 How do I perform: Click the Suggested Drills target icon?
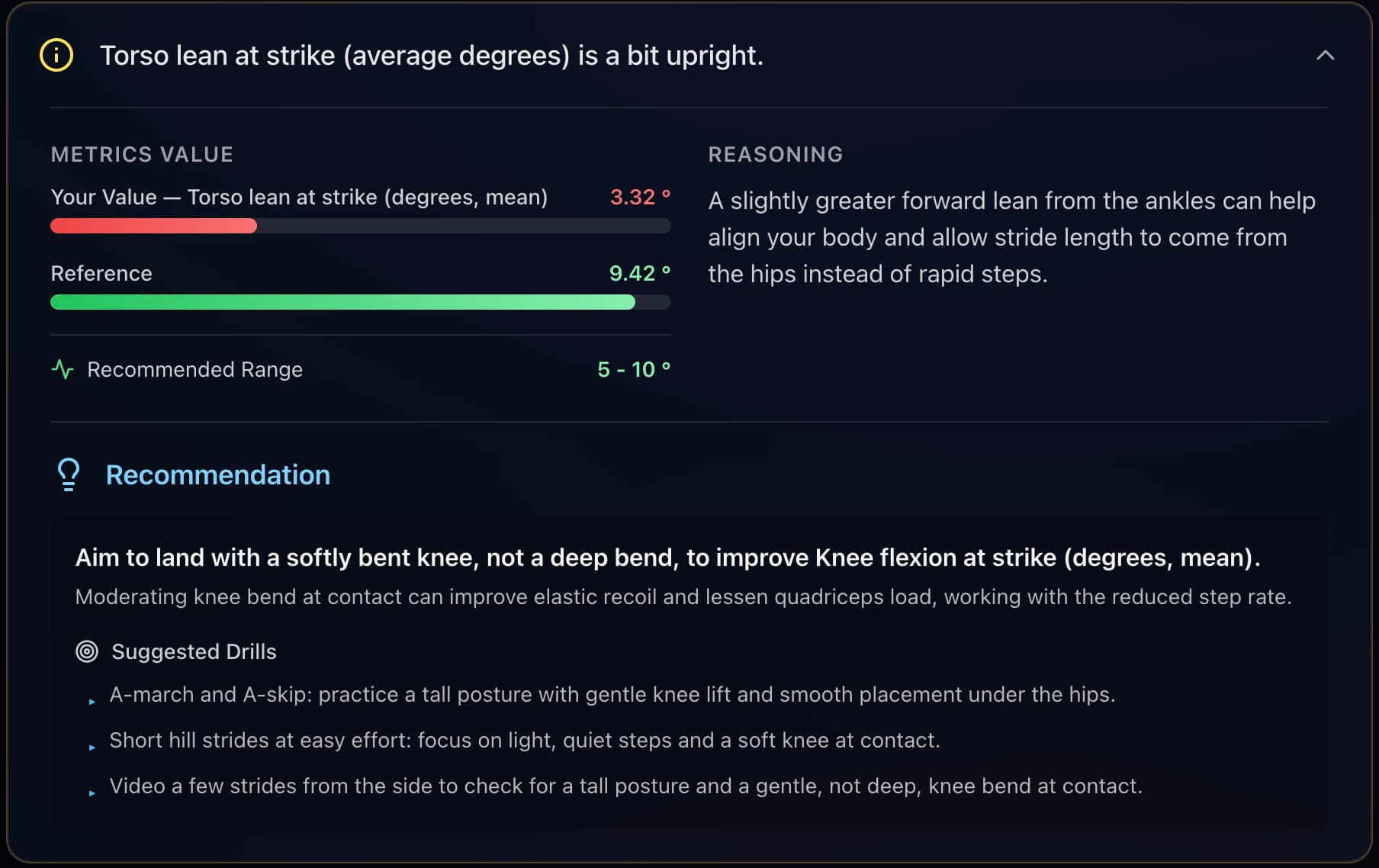point(87,651)
